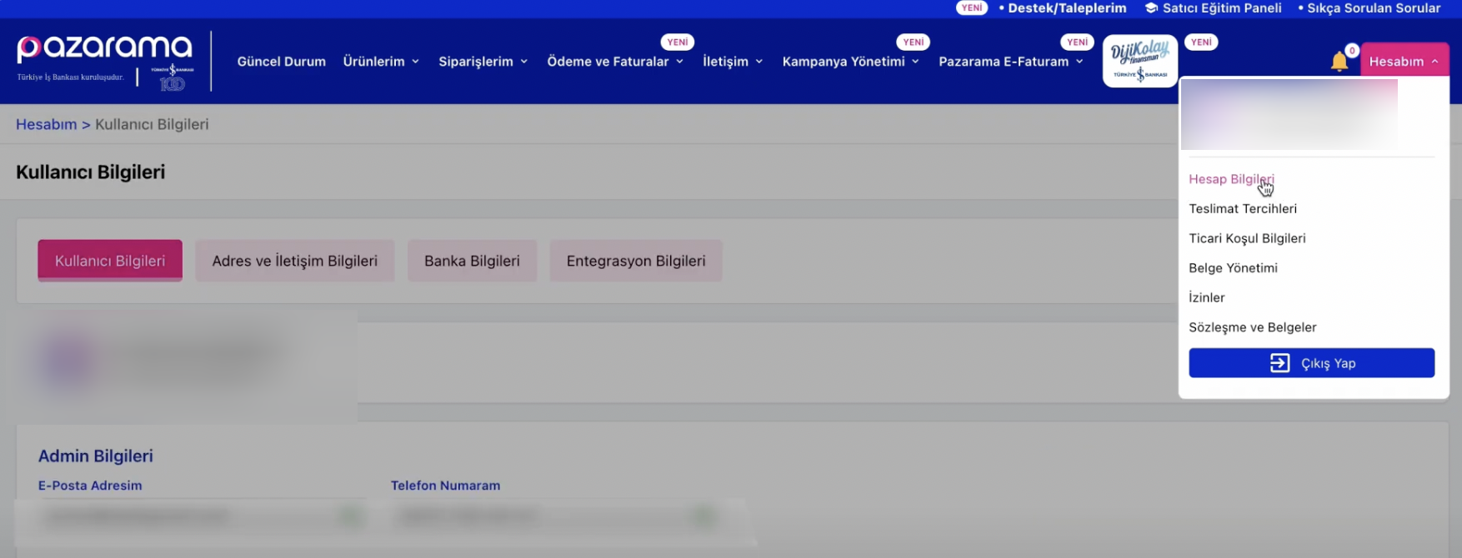The height and width of the screenshot is (558, 1462).
Task: Choose Teslimat Tercihleri menu entry
Action: [1242, 209]
